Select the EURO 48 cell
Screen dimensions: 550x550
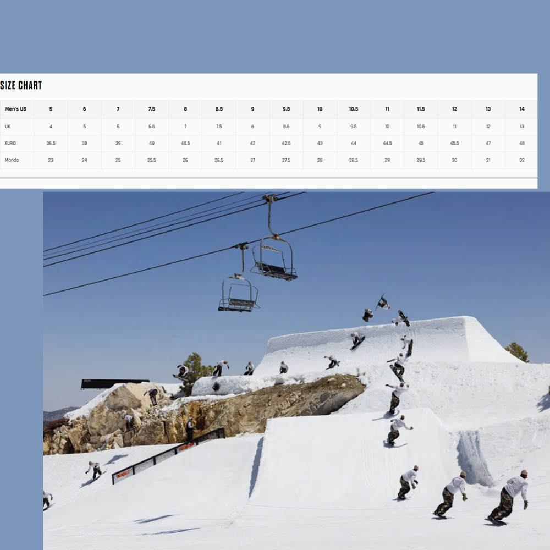[x=521, y=143]
